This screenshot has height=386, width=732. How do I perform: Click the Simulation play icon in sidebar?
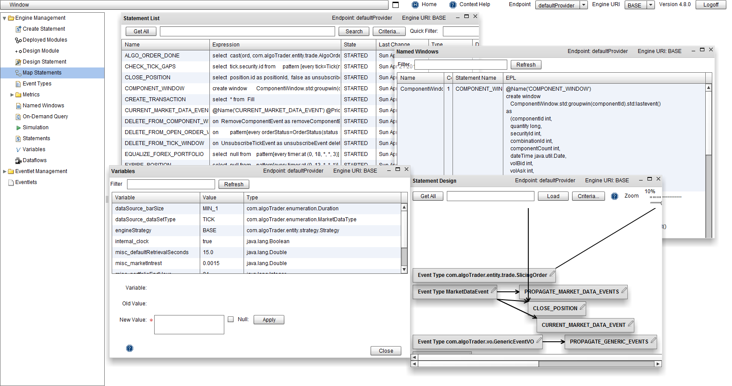pyautogui.click(x=18, y=128)
